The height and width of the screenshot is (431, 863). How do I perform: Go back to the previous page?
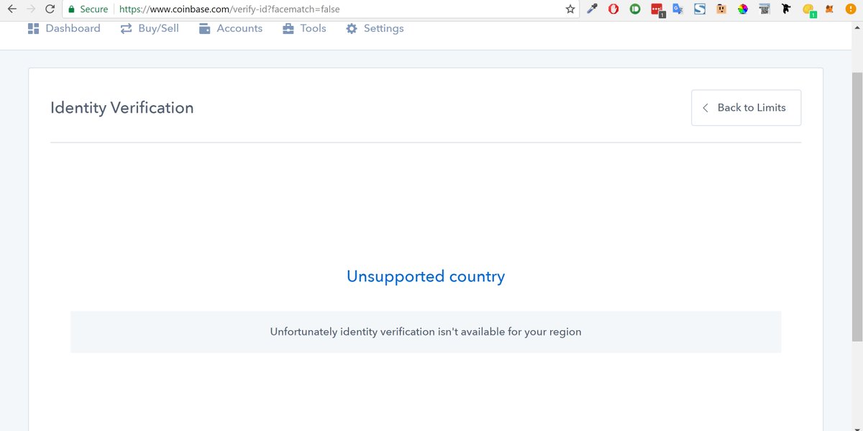point(11,9)
